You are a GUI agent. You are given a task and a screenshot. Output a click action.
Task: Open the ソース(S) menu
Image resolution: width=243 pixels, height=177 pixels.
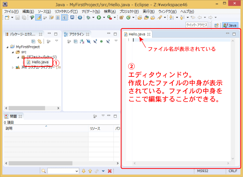(44, 12)
